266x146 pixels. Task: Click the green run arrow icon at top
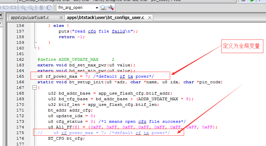[x=252, y=1]
